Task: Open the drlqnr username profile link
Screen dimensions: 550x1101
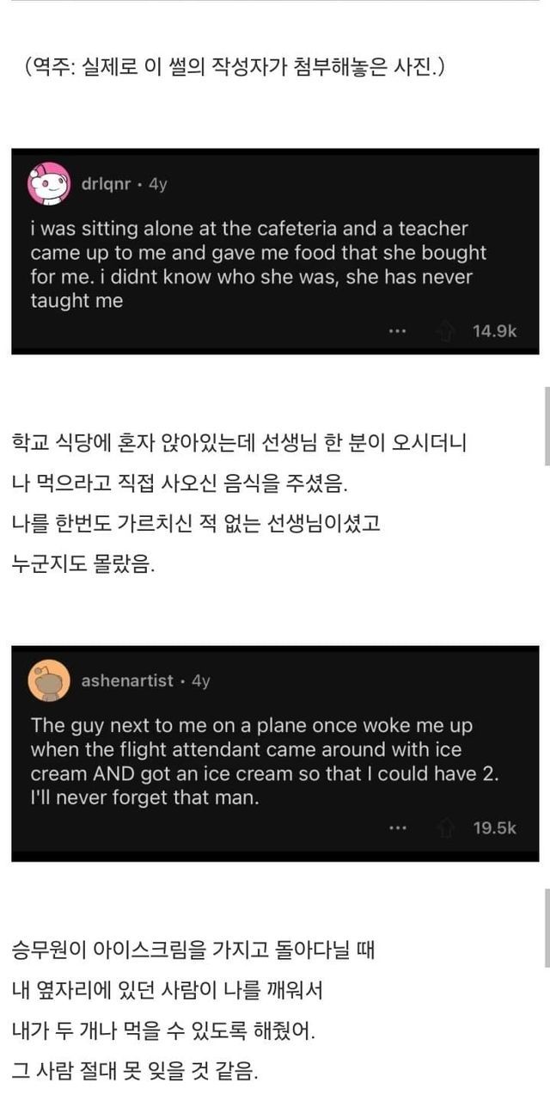Action: tap(107, 184)
